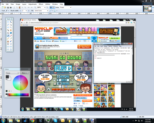Toggle the pixel grid button
Image resolution: width=154 pixels, height=123 pixels.
pyautogui.click(x=51, y=7)
